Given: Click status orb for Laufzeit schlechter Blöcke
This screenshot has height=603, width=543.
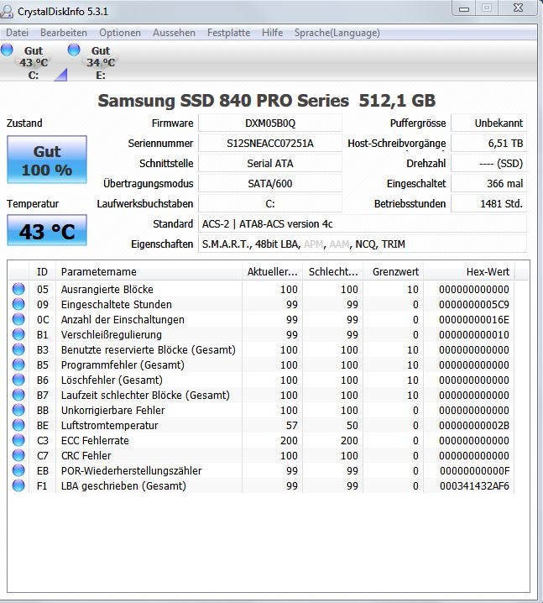Looking at the screenshot, I should coord(18,395).
